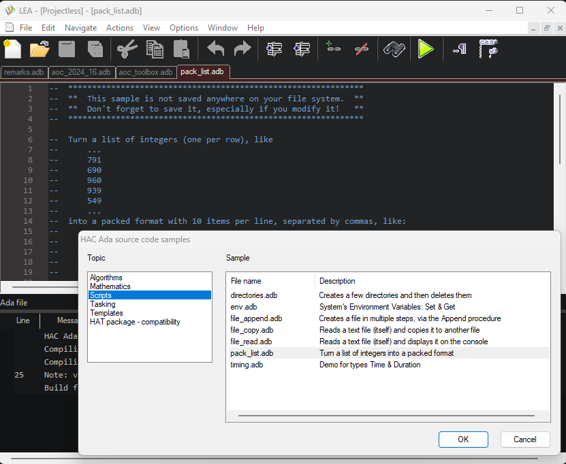This screenshot has height=464, width=566.
Task: Copy selection toolbar icon
Action: click(155, 49)
